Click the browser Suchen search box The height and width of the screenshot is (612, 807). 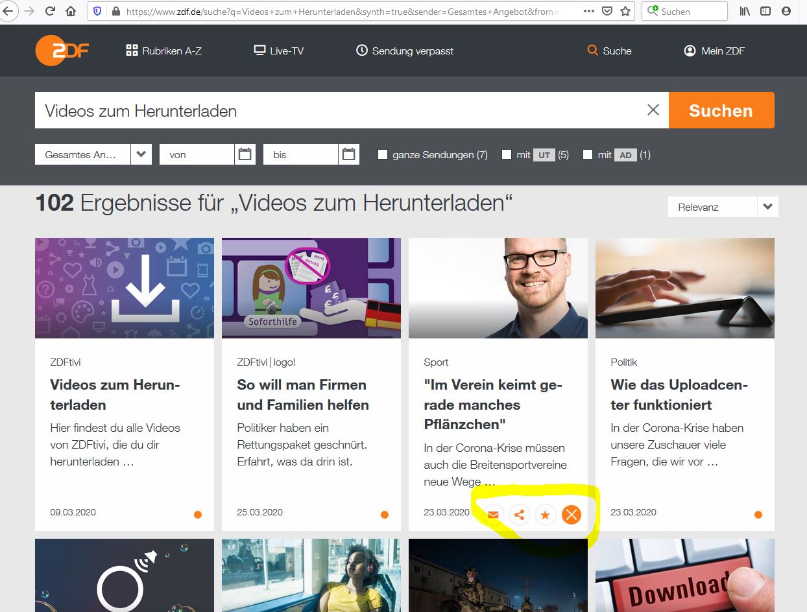tap(685, 12)
